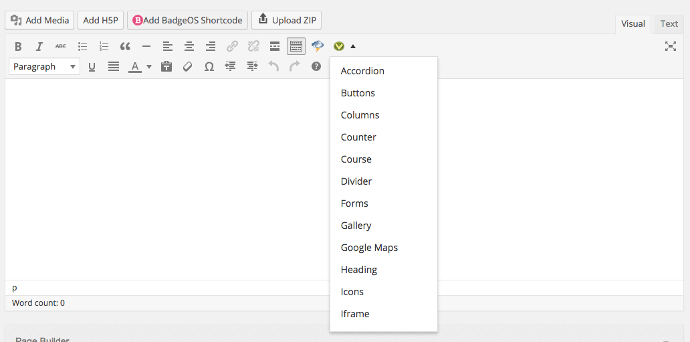
Task: Click the bulleted list icon
Action: [x=82, y=46]
